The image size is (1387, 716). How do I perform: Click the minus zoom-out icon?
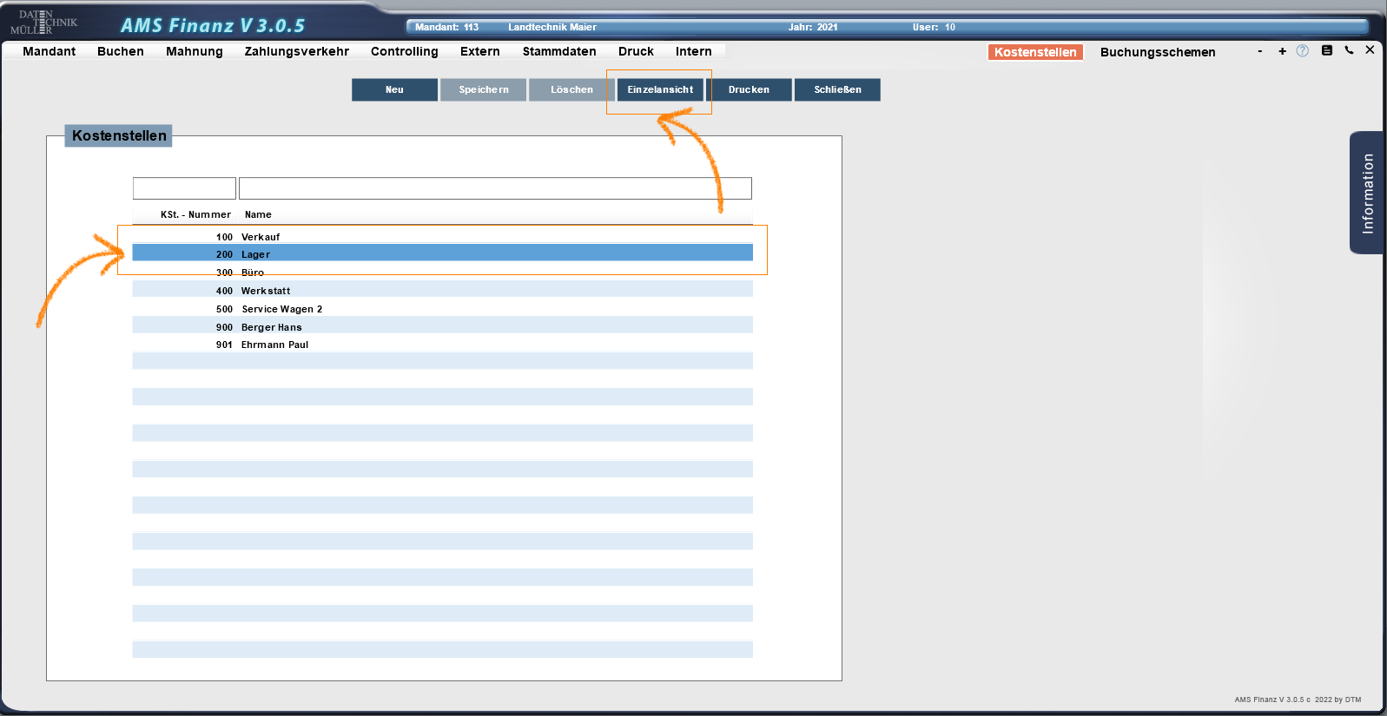pos(1259,51)
